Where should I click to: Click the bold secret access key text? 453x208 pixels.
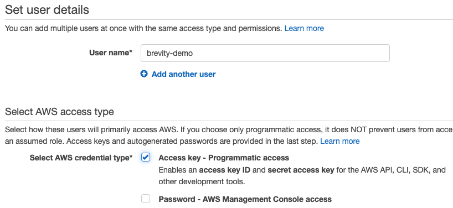click(x=301, y=170)
